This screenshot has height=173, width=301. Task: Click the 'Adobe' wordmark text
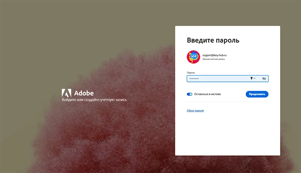click(84, 93)
